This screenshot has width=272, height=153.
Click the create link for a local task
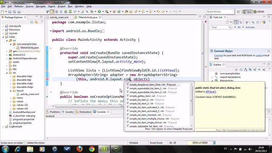click(259, 56)
